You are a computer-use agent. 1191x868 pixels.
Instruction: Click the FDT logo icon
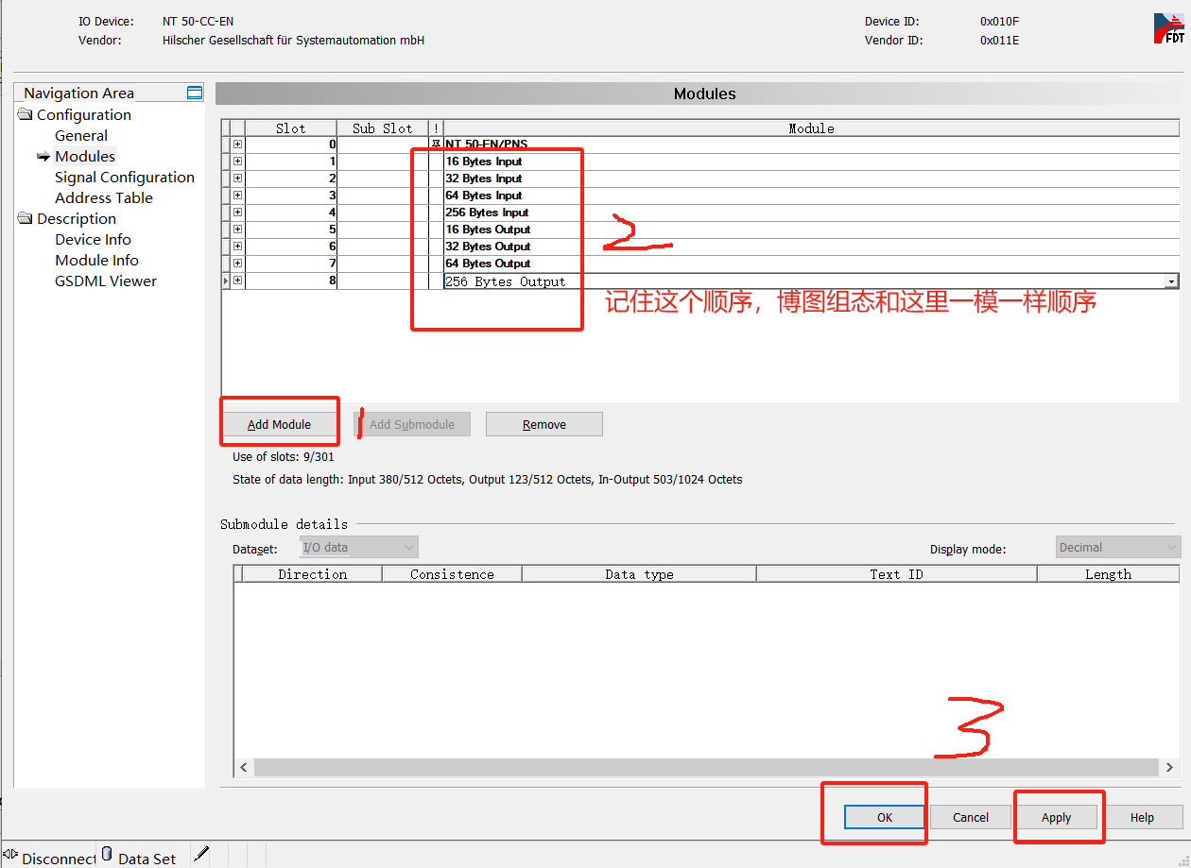coord(1168,28)
